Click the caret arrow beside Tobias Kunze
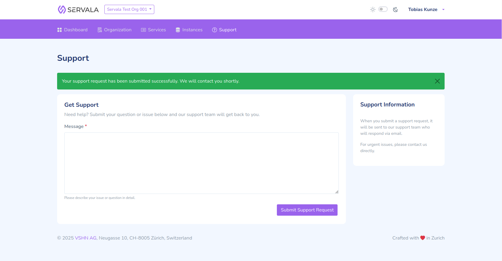The width and height of the screenshot is (502, 261). pyautogui.click(x=443, y=10)
